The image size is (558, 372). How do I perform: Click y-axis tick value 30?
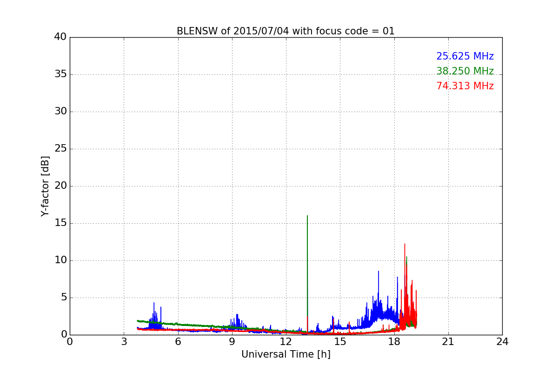click(60, 112)
